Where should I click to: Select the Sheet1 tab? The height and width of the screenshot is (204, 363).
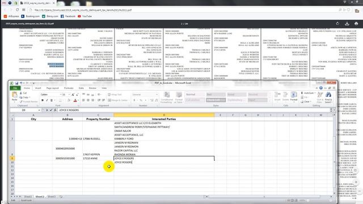[x=28, y=197]
